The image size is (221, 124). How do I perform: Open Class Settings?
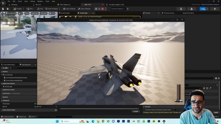(x=69, y=9)
